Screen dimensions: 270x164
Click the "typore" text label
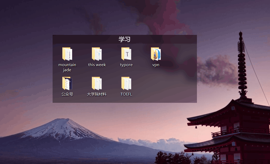(126, 65)
